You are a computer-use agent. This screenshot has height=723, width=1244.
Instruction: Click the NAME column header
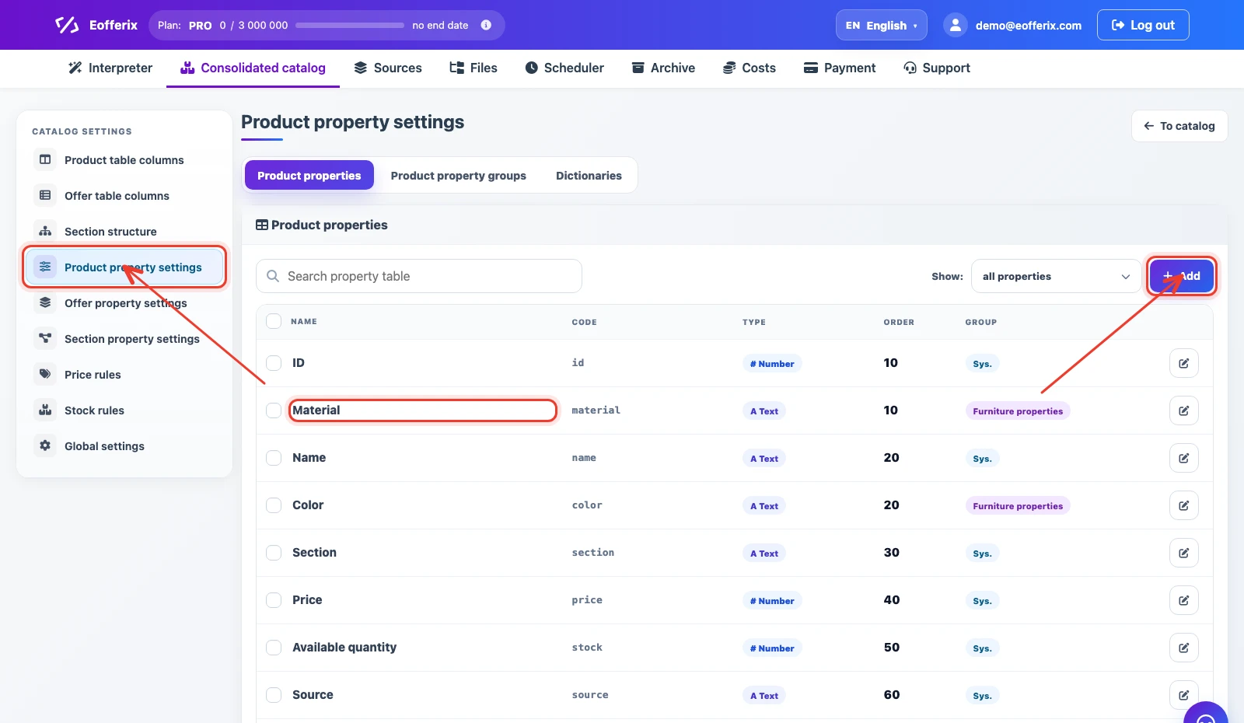pyautogui.click(x=304, y=322)
